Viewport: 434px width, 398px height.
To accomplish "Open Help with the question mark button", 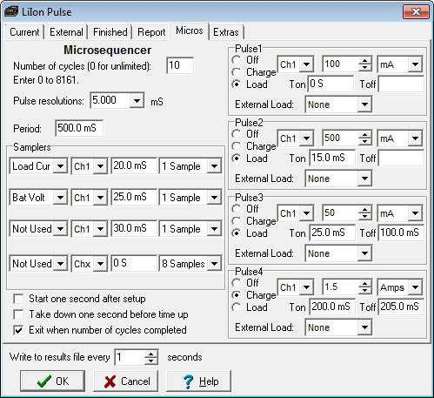I will click(199, 381).
